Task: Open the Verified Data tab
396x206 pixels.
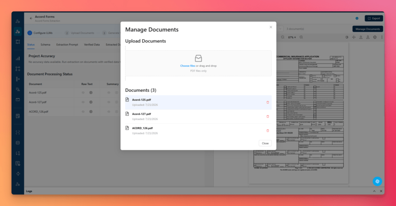Action: [x=92, y=45]
